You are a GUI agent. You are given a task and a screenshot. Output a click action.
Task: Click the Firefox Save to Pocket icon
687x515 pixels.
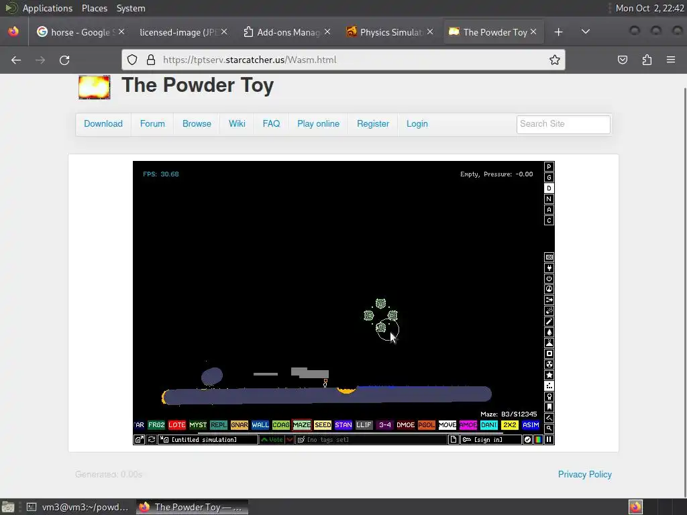(x=623, y=60)
